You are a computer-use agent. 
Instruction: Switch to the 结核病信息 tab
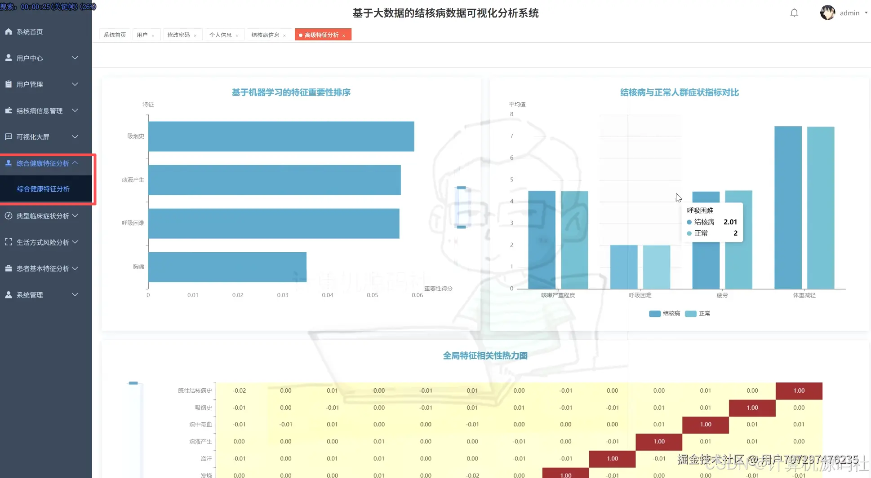point(266,35)
